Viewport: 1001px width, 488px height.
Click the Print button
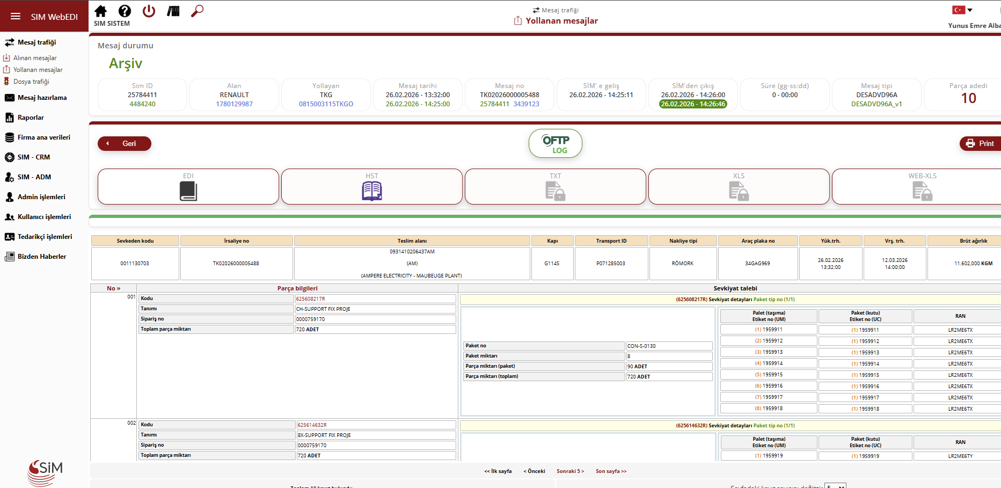pos(980,143)
